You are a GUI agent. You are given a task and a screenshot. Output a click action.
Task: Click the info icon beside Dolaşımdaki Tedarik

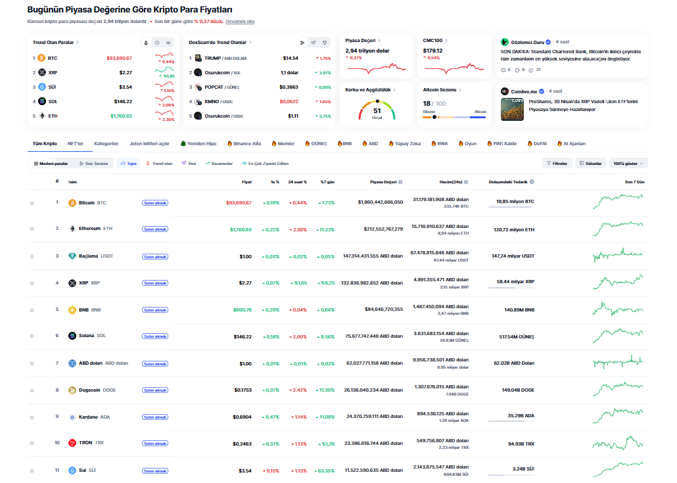click(x=532, y=181)
